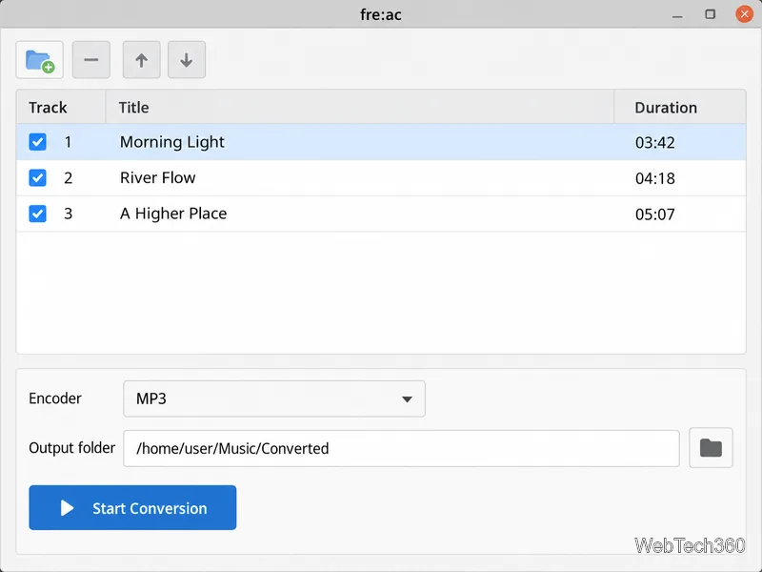762x572 pixels.
Task: Select the A Higher Place title
Action: 173,214
